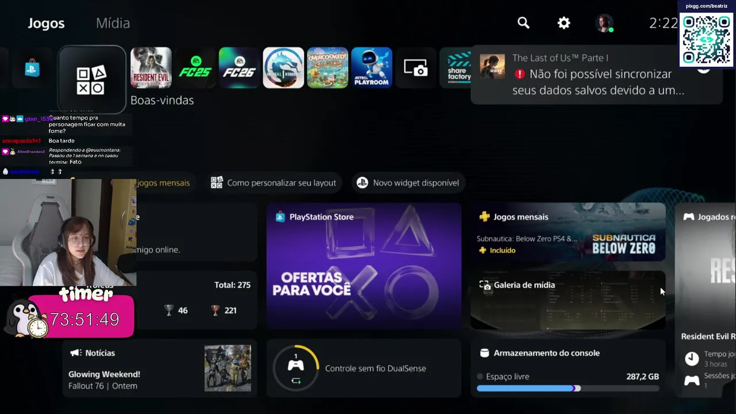The height and width of the screenshot is (414, 736).
Task: Click the 287,2 GB free space value
Action: (x=642, y=377)
